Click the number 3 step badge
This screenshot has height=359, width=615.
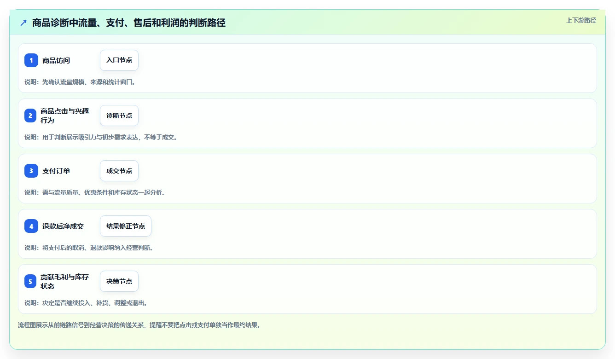(31, 171)
